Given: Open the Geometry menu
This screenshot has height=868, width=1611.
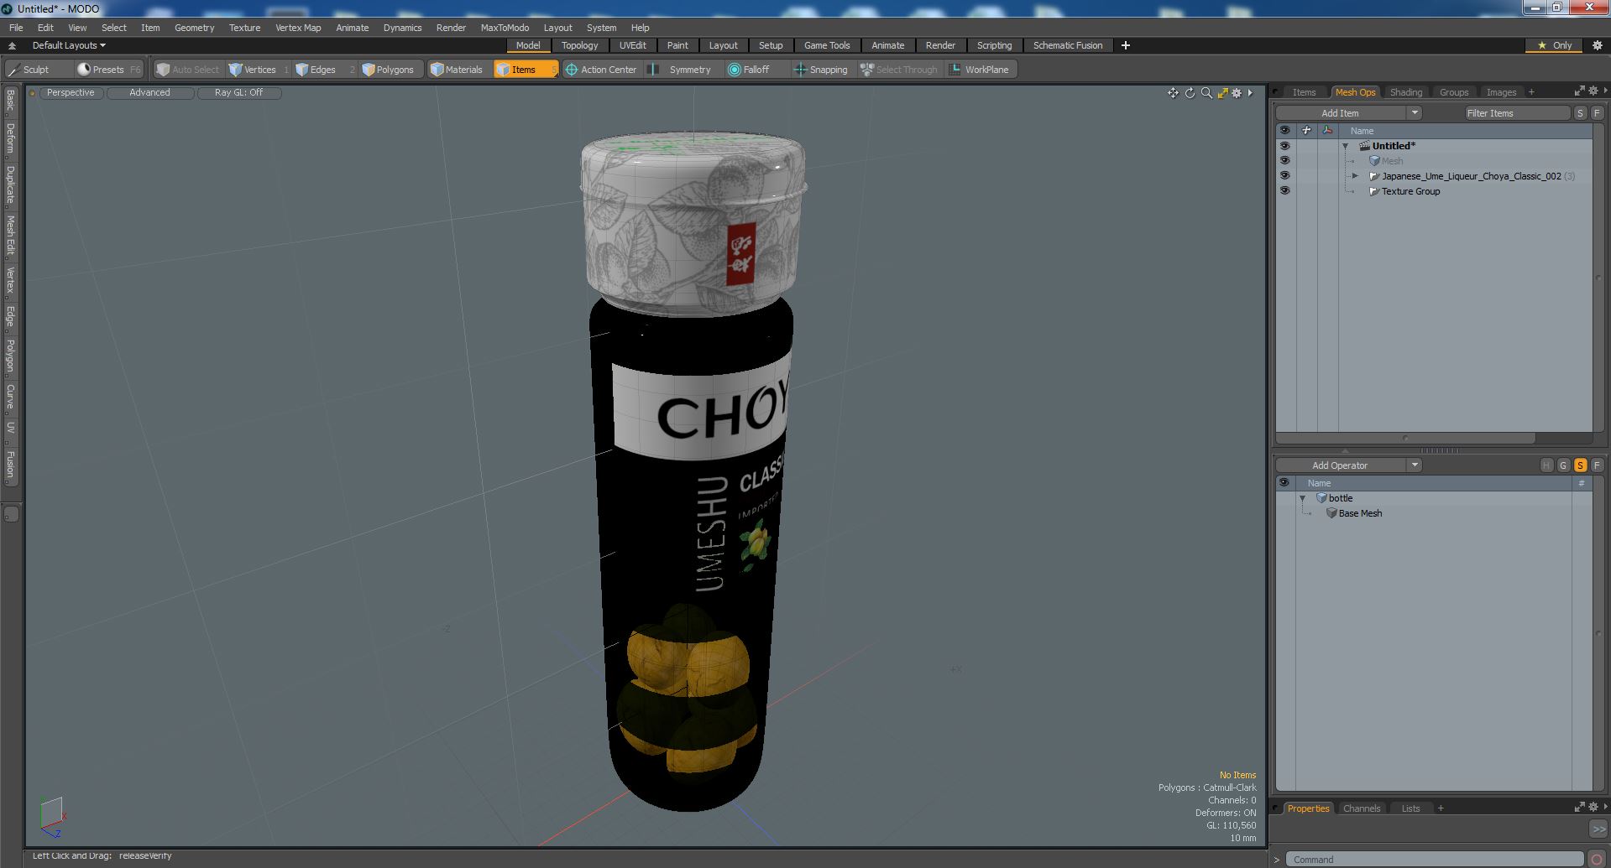Looking at the screenshot, I should click(194, 28).
